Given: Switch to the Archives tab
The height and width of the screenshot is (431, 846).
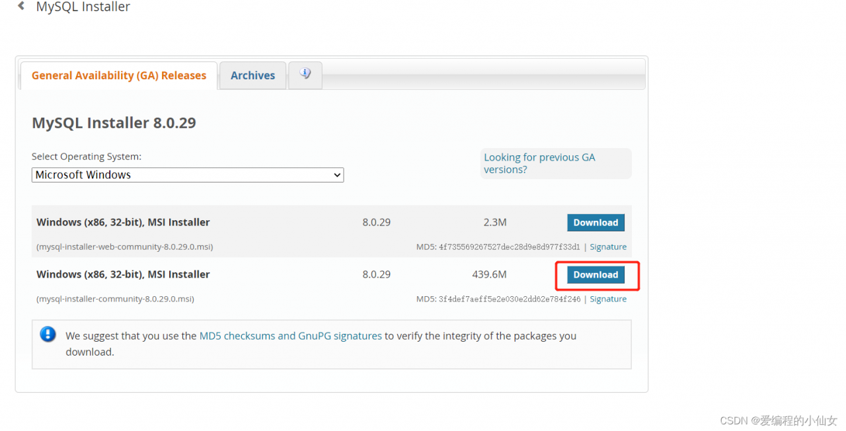Looking at the screenshot, I should (252, 75).
